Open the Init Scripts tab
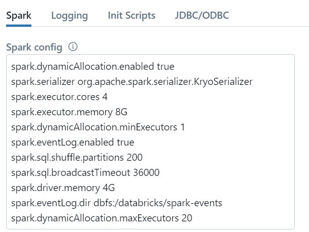 tap(132, 15)
